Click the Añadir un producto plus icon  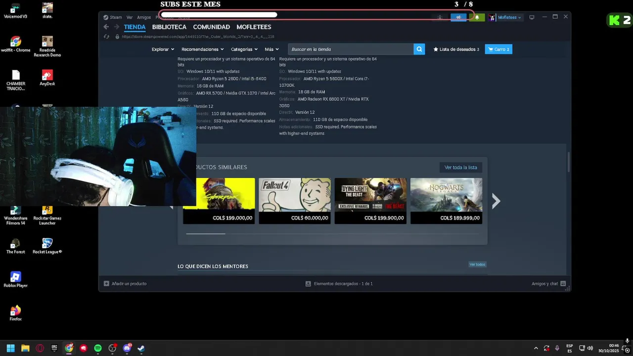coord(106,284)
